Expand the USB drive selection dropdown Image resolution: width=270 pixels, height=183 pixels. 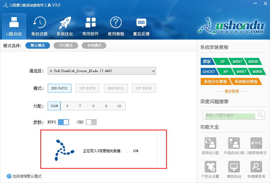102,71
